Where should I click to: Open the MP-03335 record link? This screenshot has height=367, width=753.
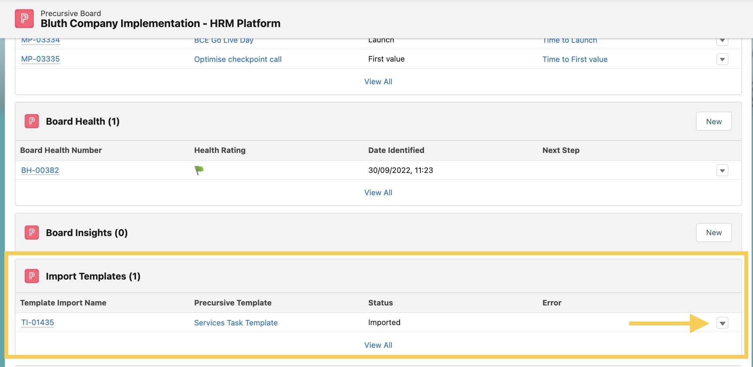click(x=40, y=59)
